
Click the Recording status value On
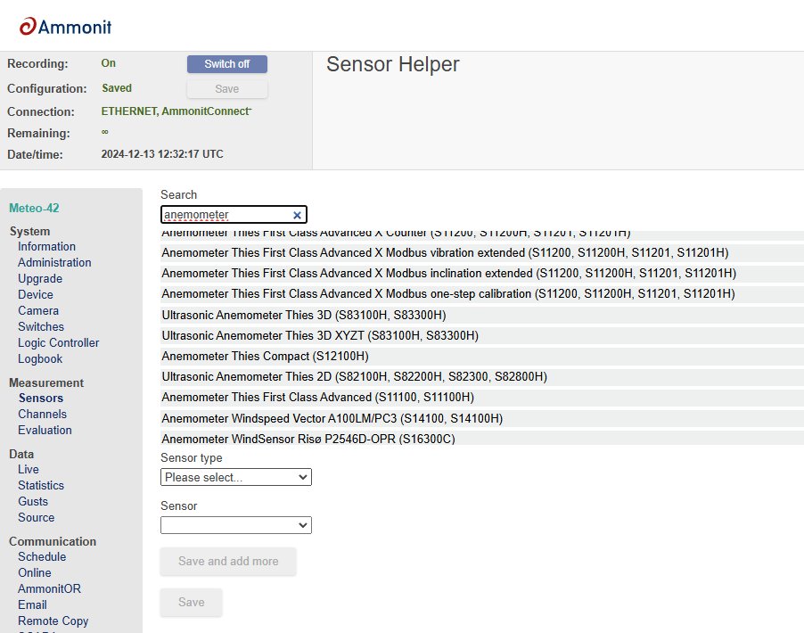coord(108,63)
